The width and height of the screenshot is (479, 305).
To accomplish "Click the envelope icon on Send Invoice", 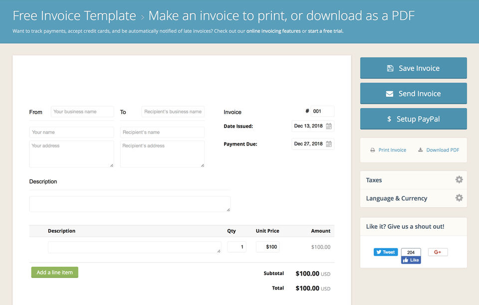I will (x=390, y=94).
